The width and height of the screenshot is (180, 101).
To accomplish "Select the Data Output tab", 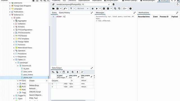I will 57,68.
